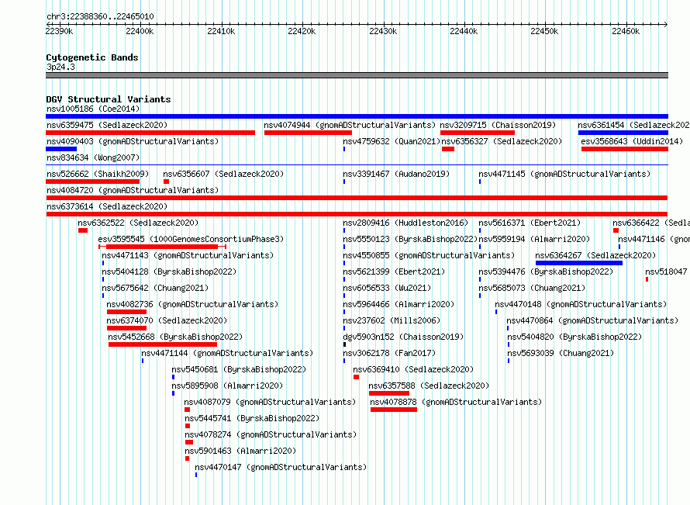Open nsv4078878 gnomAD variant label
The height and width of the screenshot is (505, 690).
[x=456, y=402]
